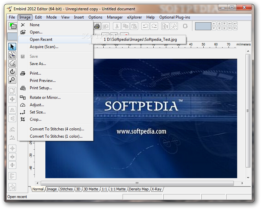The width and height of the screenshot is (261, 209).
Task: Click the print preview document toolbar icon
Action: pyautogui.click(x=106, y=26)
